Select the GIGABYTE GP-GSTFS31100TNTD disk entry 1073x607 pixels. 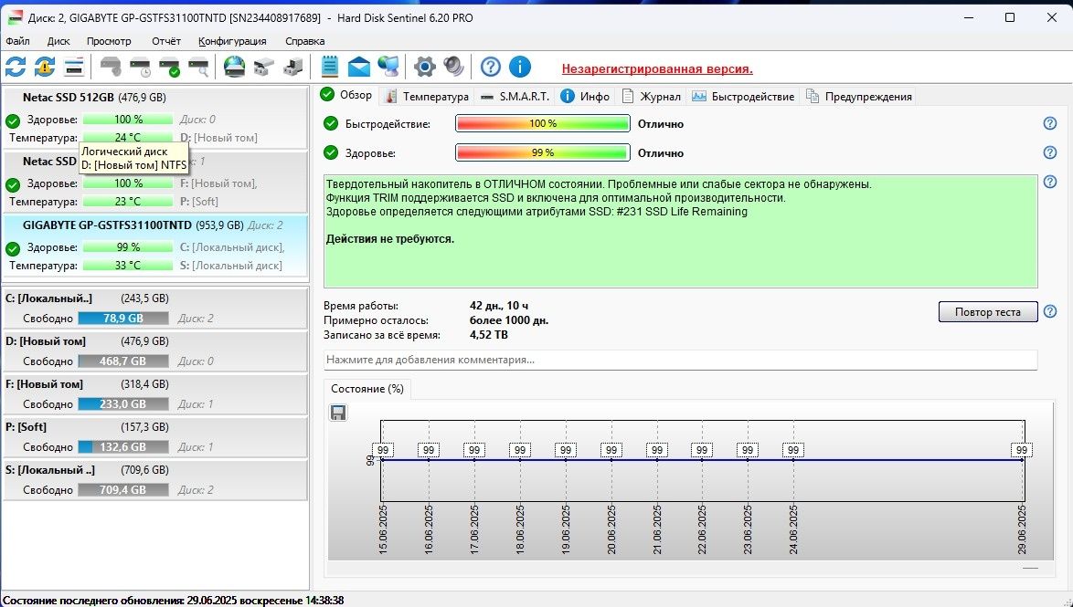(x=156, y=246)
